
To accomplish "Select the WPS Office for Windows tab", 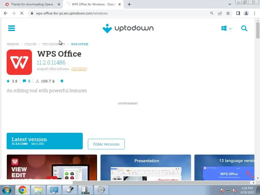I will pos(93,4).
